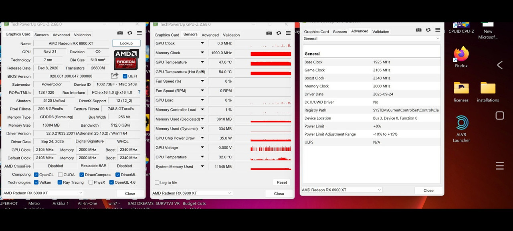Click Close button in Advanced window
Screen dimensions: 513x231
tap(428, 190)
